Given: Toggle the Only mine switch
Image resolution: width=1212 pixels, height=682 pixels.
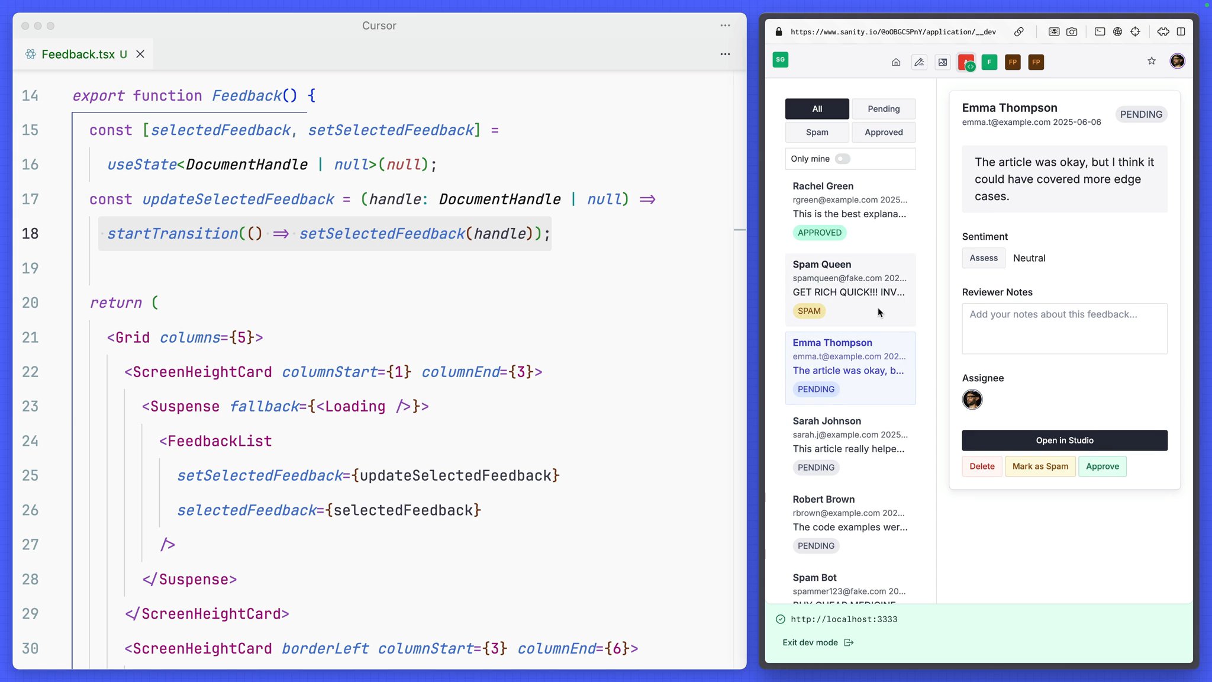Looking at the screenshot, I should click(x=843, y=159).
